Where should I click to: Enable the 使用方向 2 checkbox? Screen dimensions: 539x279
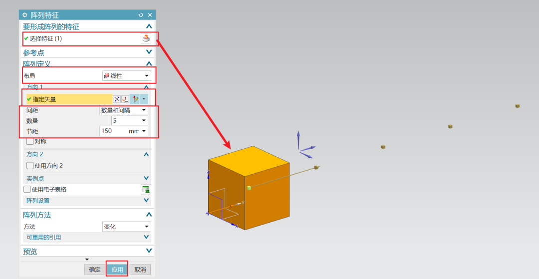pos(30,166)
